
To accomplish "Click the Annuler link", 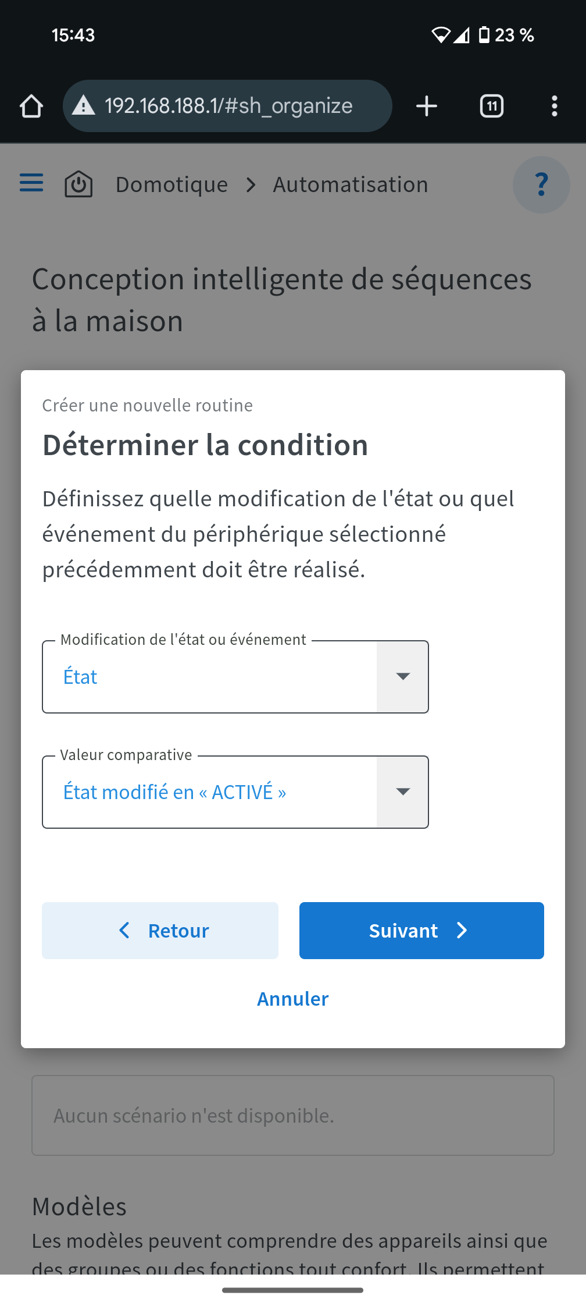I will tap(293, 999).
